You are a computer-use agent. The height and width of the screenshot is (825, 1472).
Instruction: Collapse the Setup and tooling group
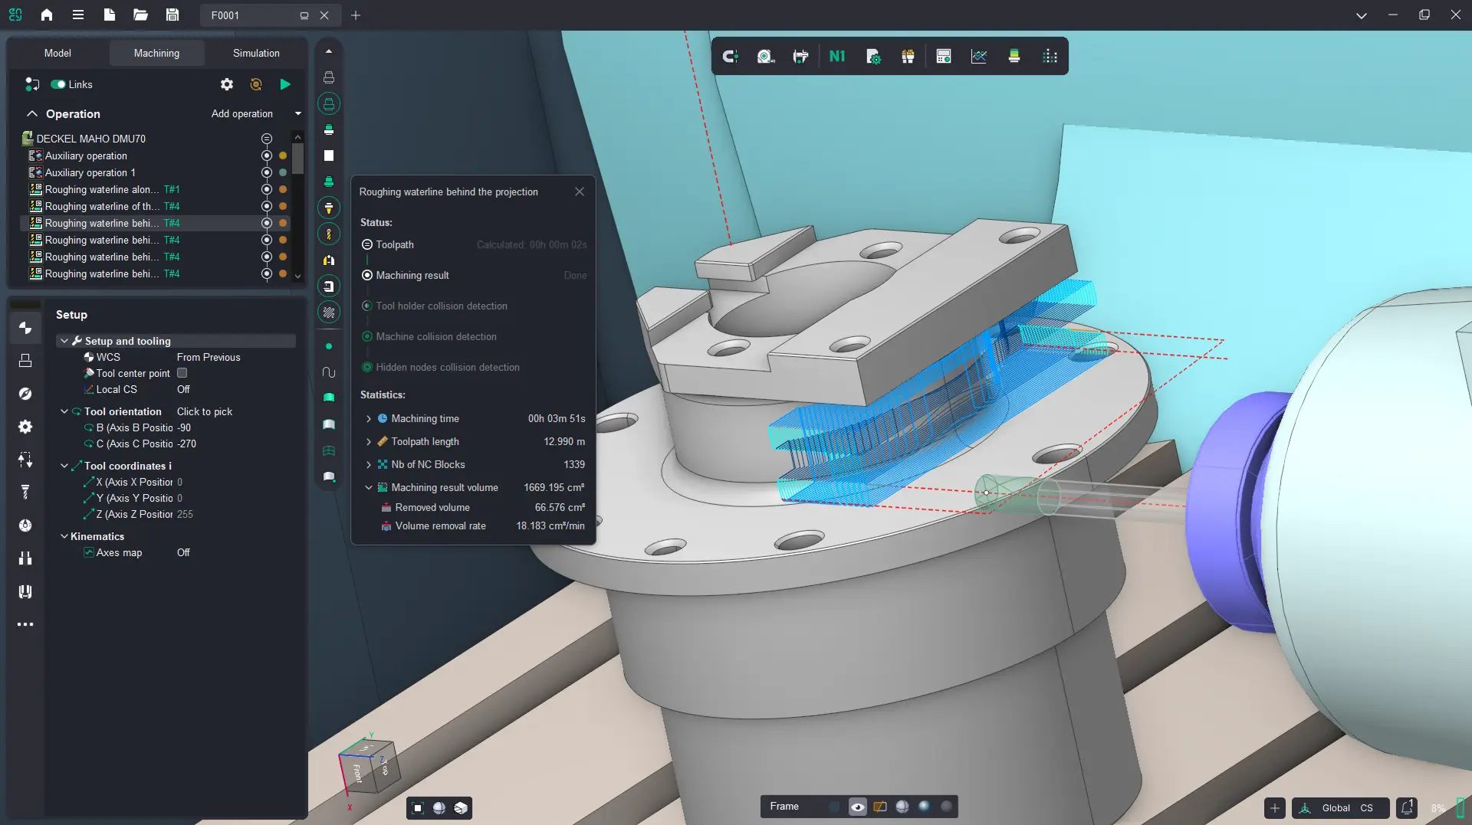tap(64, 341)
